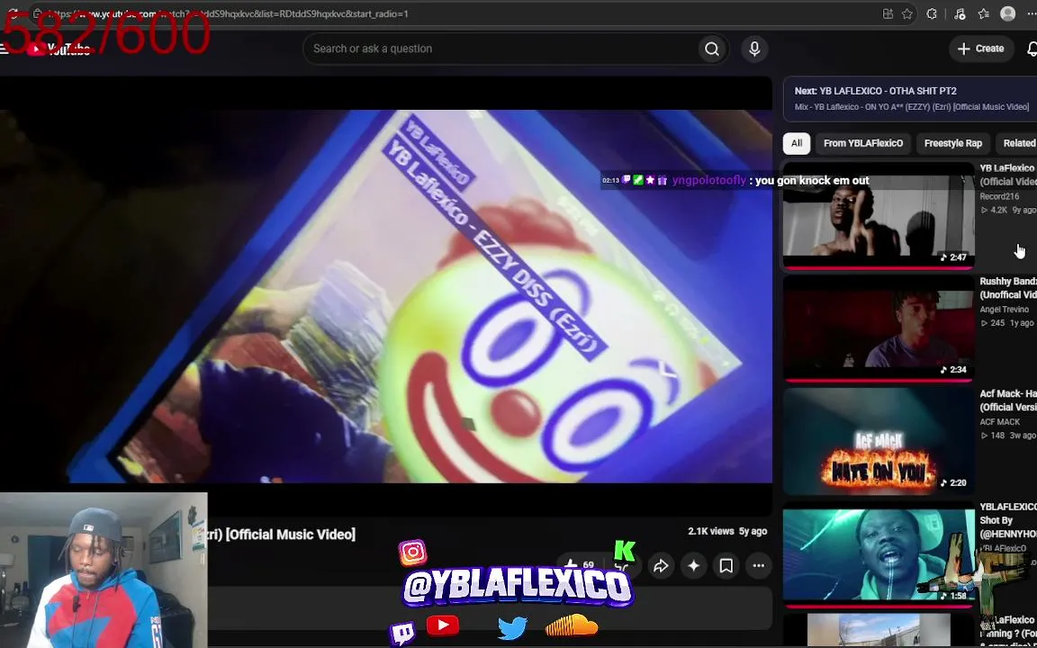The height and width of the screenshot is (648, 1037).
Task: Select the Related chip
Action: (1018, 143)
